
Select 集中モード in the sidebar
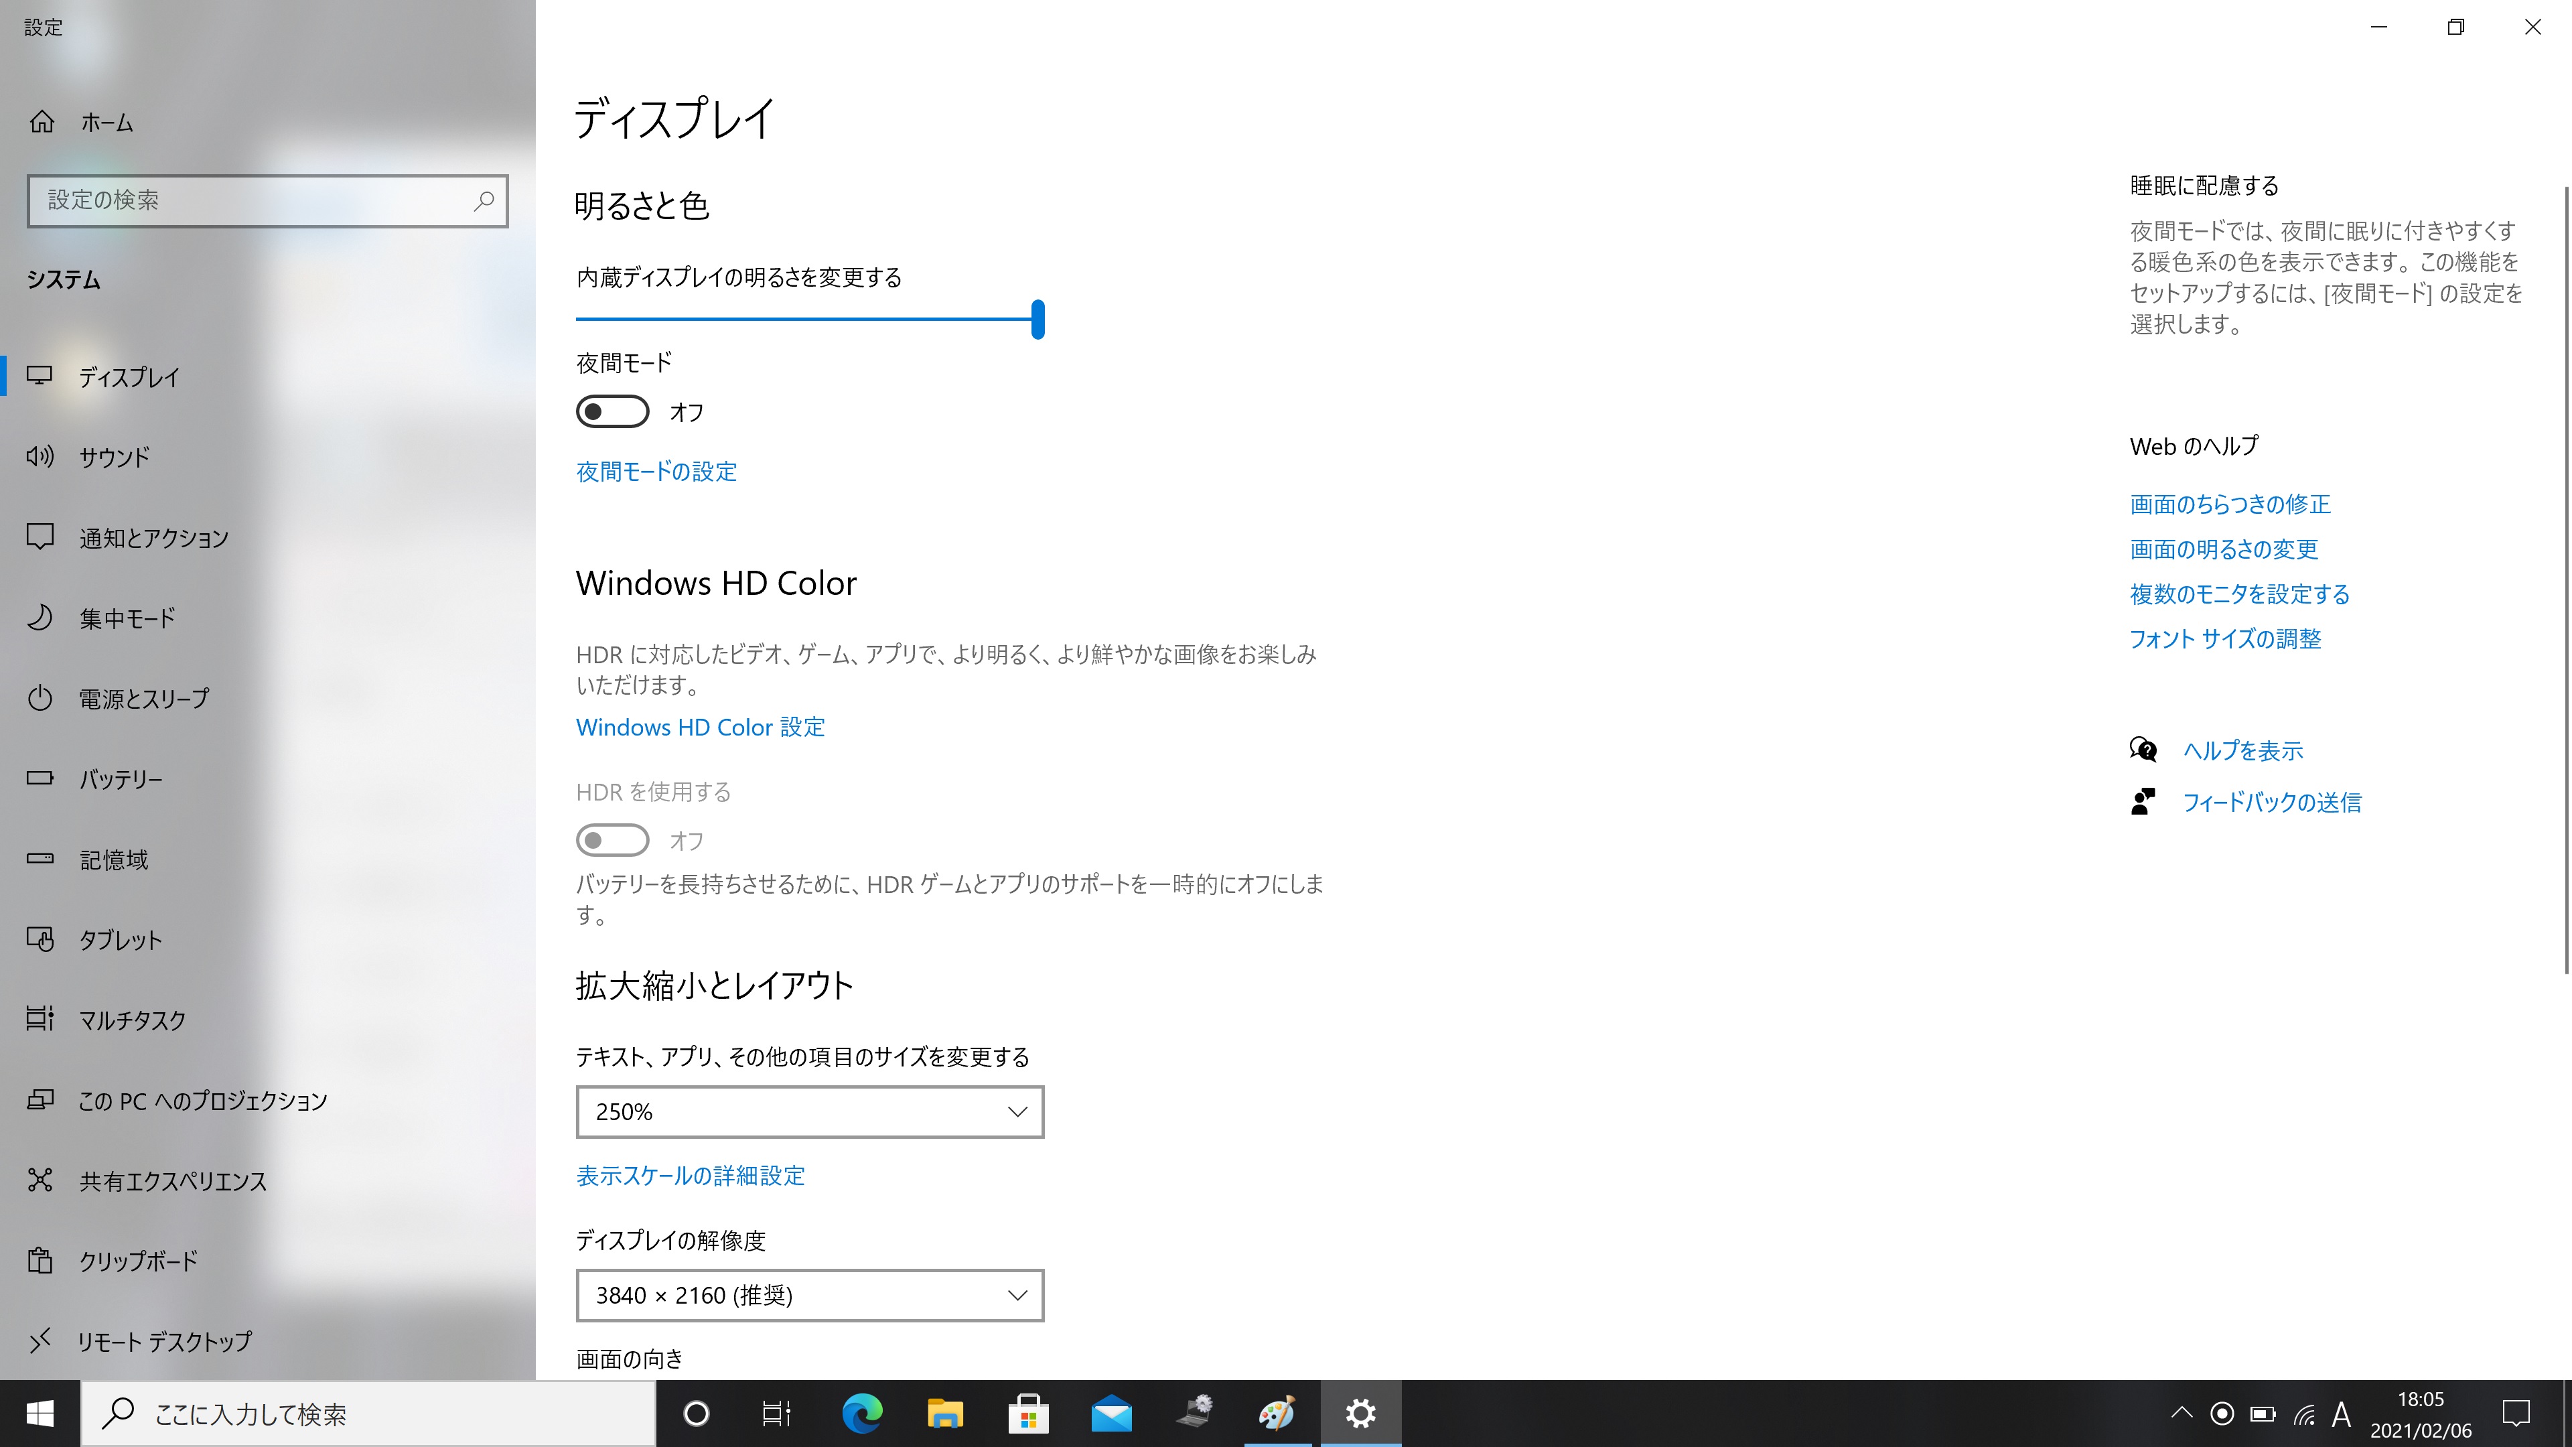[268, 618]
